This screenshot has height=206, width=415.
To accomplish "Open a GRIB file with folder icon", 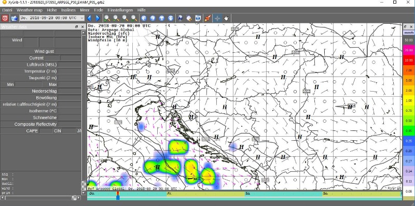I will point(14,18).
